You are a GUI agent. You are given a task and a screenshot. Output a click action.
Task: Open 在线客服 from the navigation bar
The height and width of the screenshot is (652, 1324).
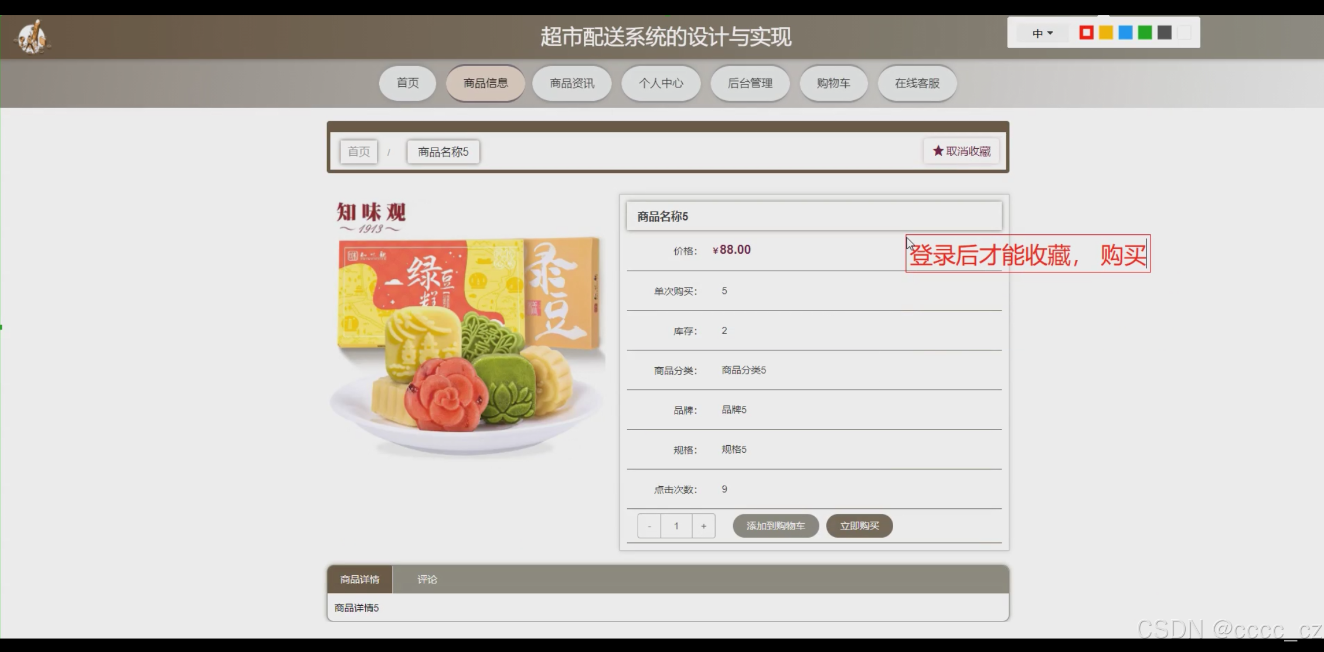[x=917, y=83]
